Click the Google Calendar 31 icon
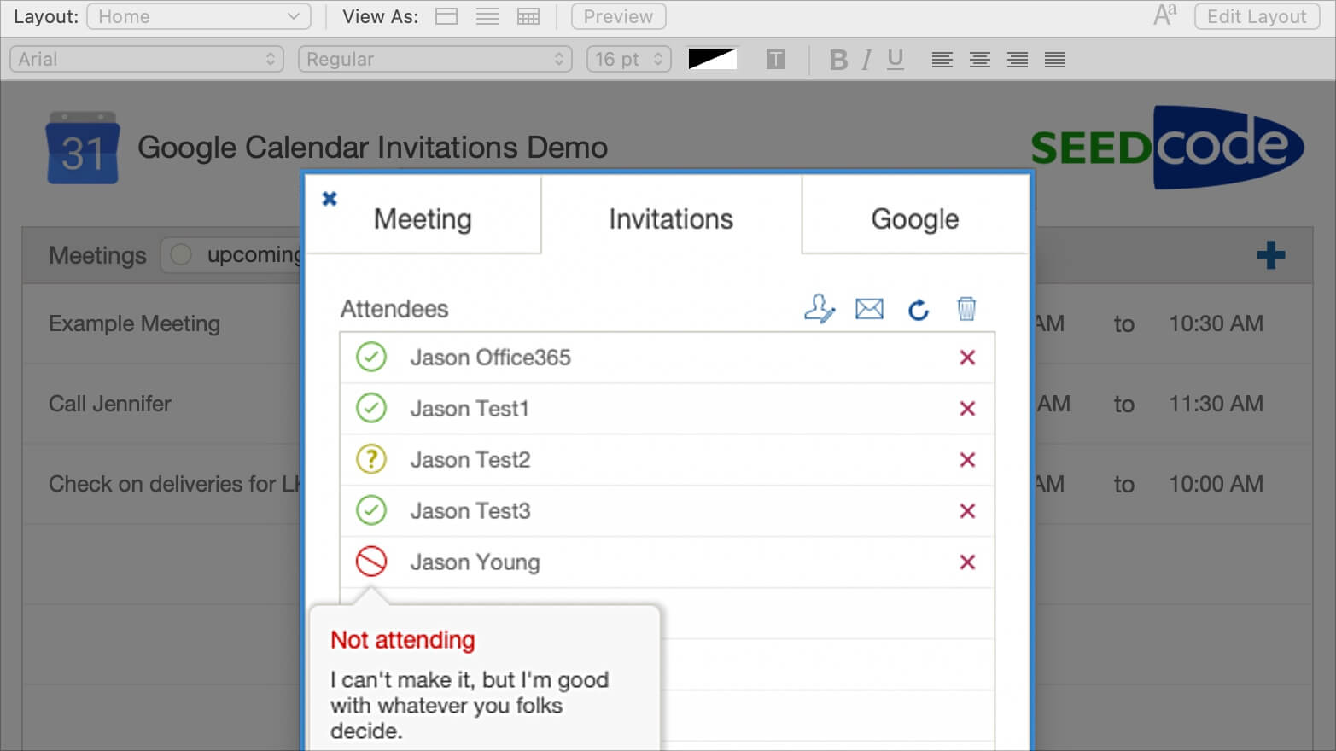This screenshot has height=751, width=1336. click(82, 148)
